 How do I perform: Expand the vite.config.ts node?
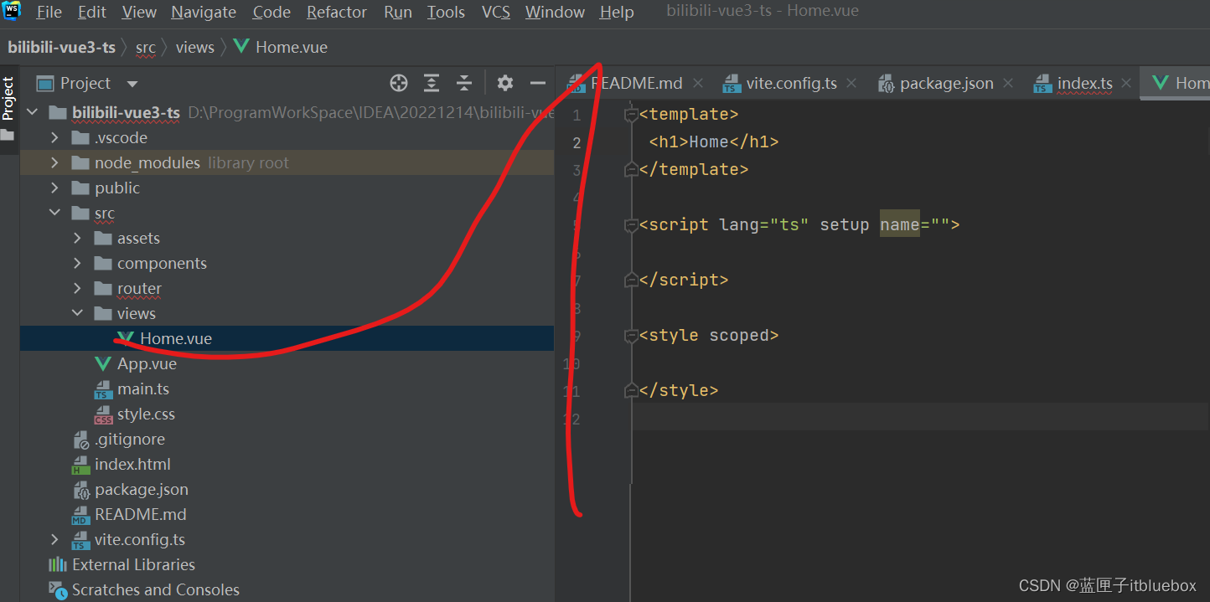(x=55, y=539)
